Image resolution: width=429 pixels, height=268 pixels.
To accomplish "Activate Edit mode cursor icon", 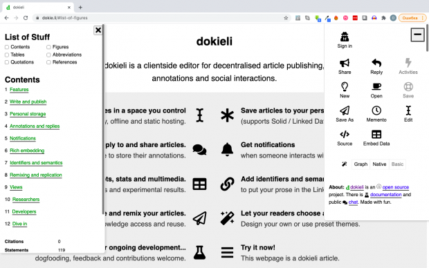I will [x=408, y=111].
